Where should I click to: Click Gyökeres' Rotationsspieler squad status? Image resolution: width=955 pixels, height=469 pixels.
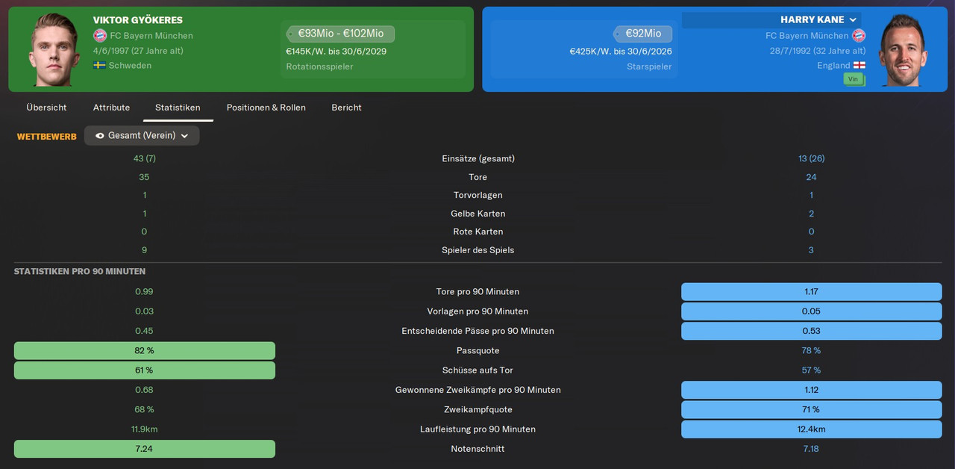tap(319, 66)
